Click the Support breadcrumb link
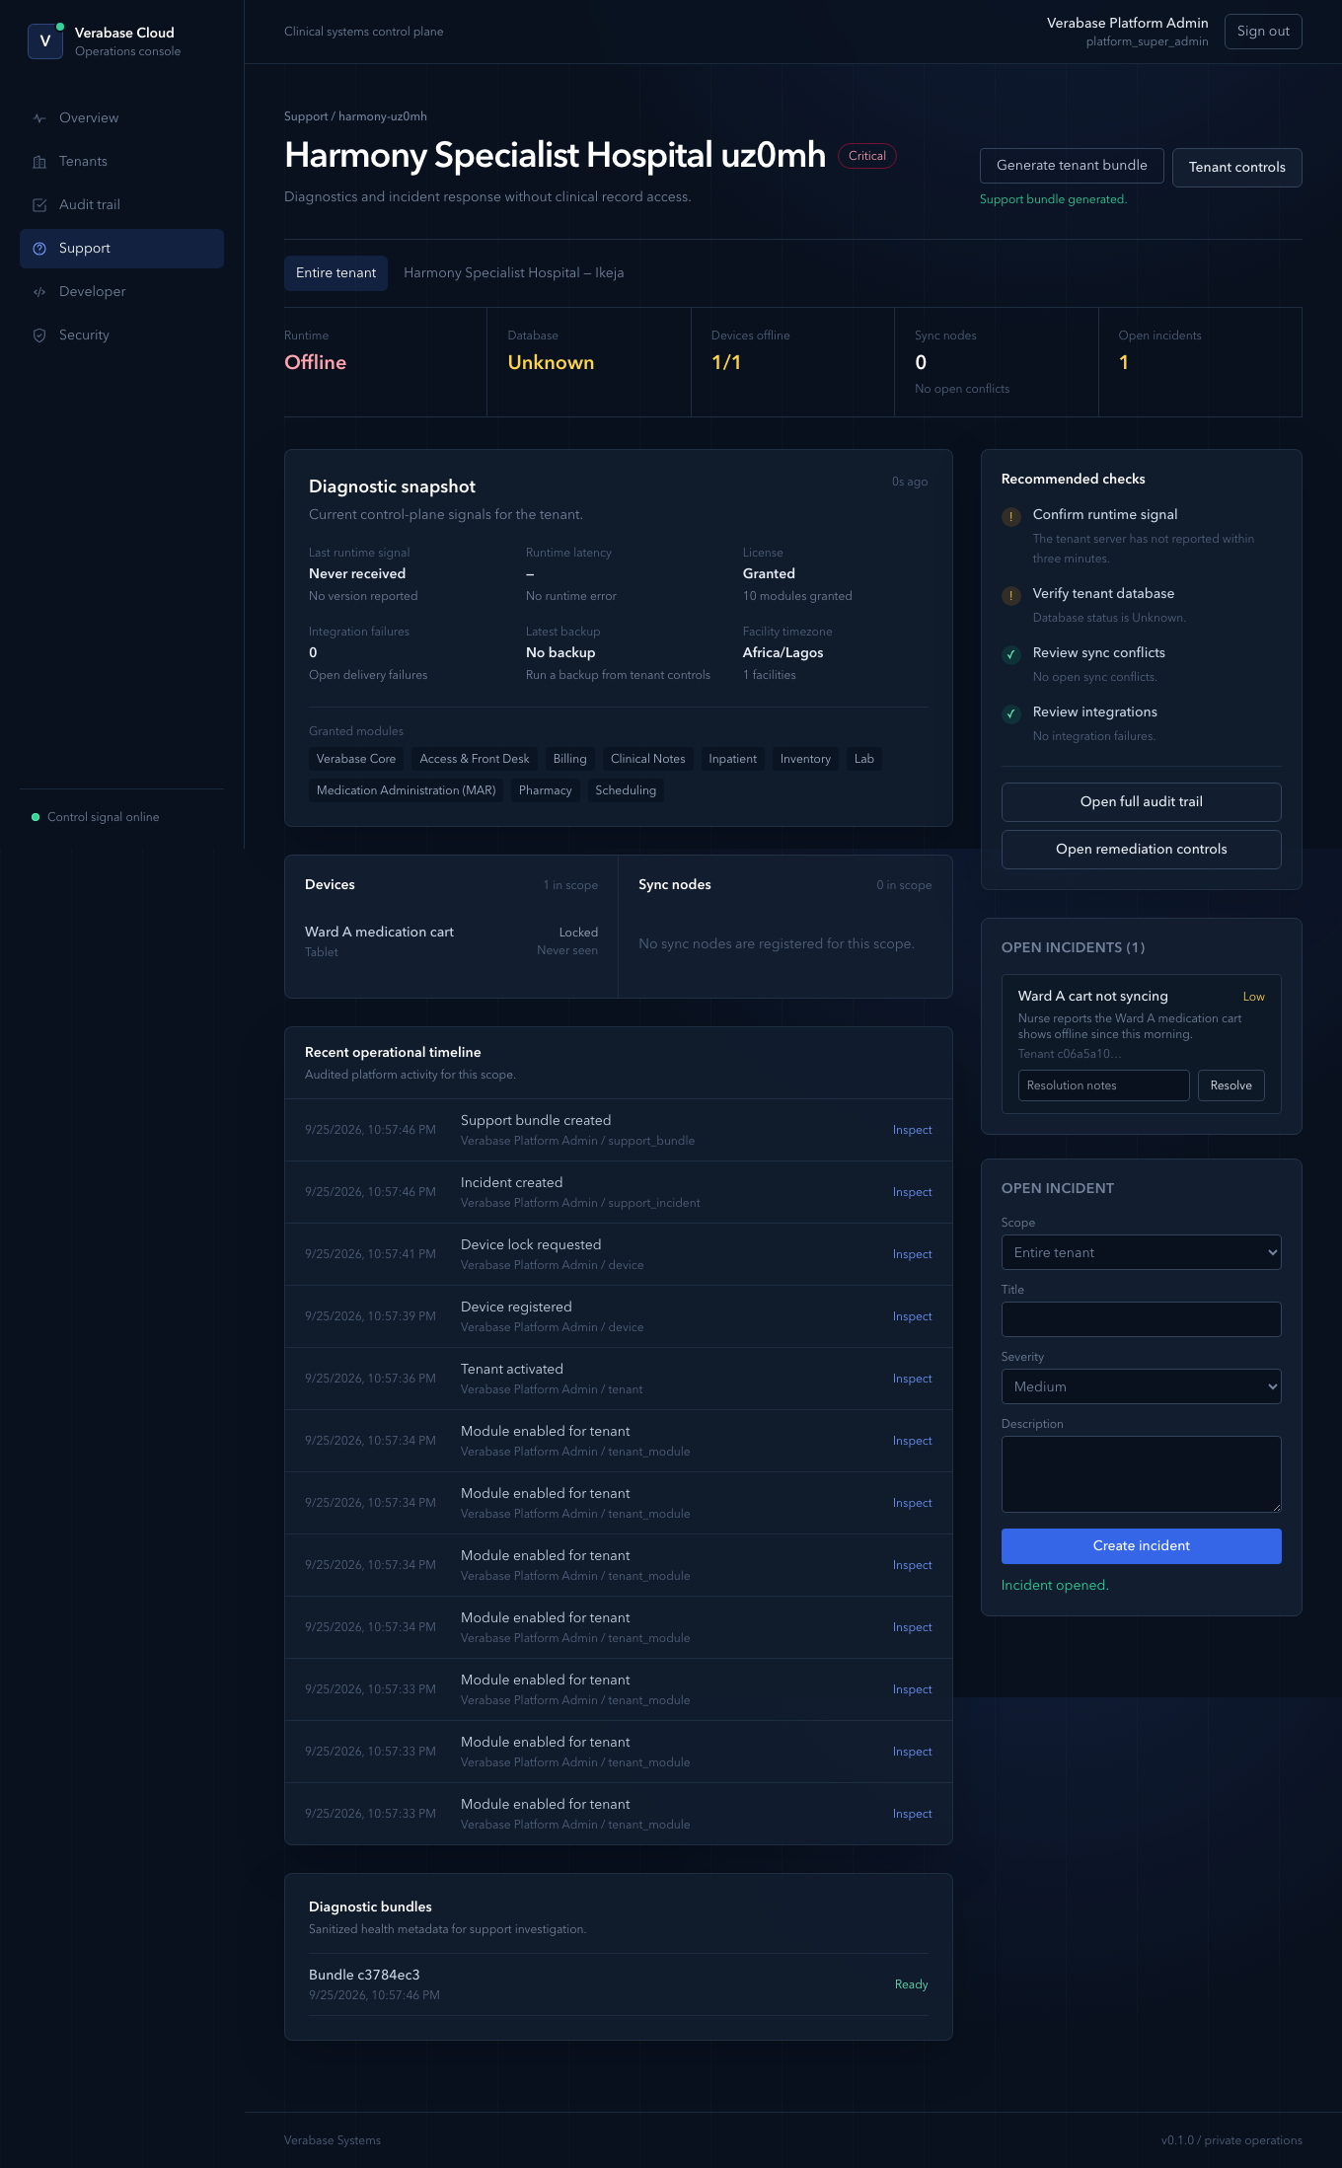1342x2168 pixels. (306, 116)
